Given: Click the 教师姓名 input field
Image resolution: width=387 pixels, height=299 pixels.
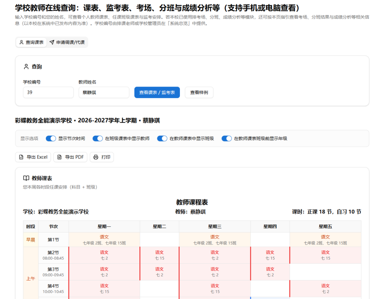Looking at the screenshot, I should pos(104,92).
